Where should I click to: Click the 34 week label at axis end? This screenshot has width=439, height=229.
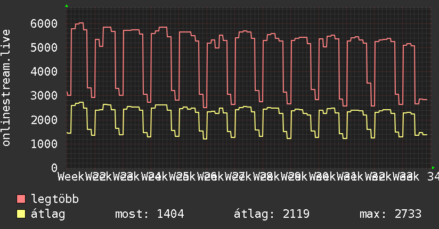pyautogui.click(x=433, y=177)
